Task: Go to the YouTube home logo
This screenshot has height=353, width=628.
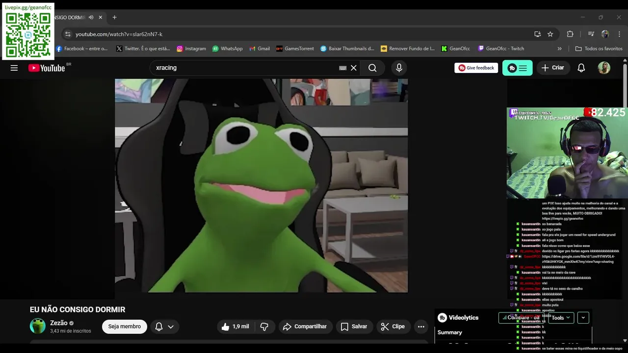Action: click(47, 68)
